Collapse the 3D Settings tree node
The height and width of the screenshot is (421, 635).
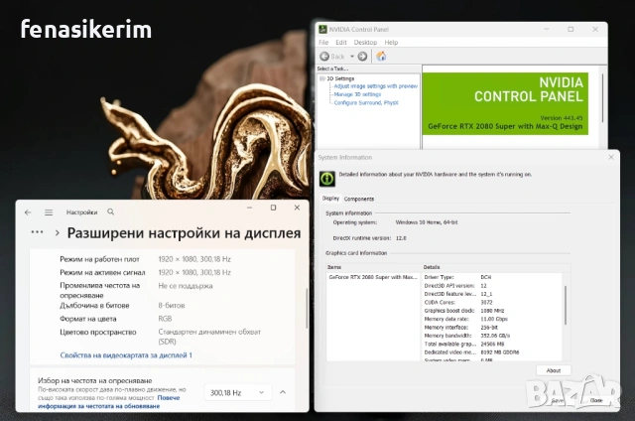click(322, 78)
